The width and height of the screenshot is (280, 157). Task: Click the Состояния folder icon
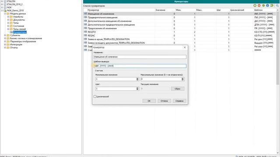[x=11, y=26]
